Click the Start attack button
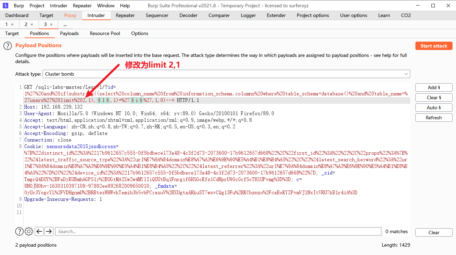 point(434,46)
